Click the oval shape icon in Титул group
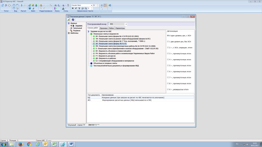This screenshot has height=147, width=262. coord(9,5)
